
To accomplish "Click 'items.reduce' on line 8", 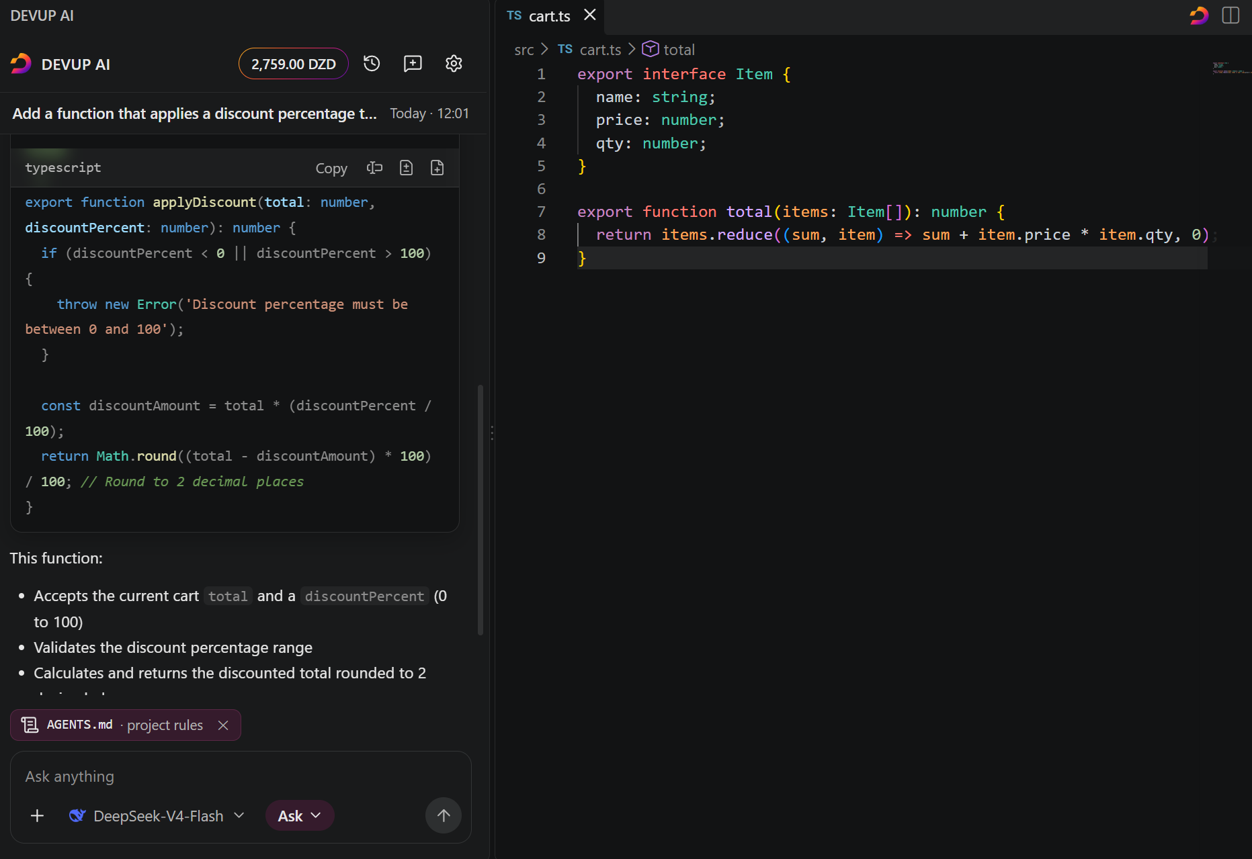I will click(x=717, y=235).
